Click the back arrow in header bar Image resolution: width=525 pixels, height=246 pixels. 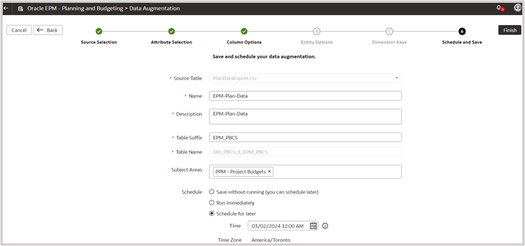(6, 8)
